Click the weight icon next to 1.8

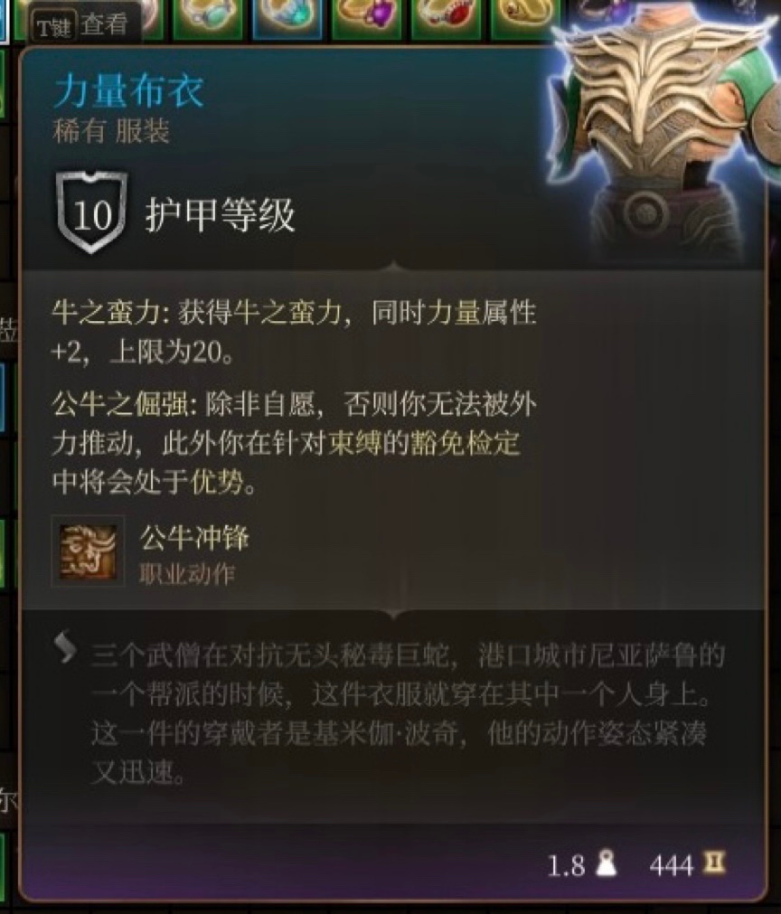[x=607, y=862]
